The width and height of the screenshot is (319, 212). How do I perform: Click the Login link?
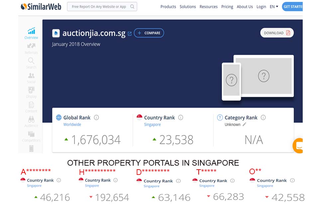coord(261,7)
